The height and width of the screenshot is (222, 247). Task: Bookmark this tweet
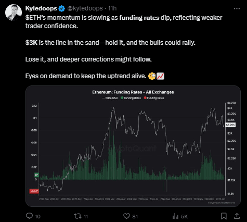point(224,216)
